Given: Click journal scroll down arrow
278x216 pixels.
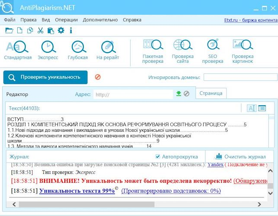Looking at the screenshot, I should click(270, 193).
